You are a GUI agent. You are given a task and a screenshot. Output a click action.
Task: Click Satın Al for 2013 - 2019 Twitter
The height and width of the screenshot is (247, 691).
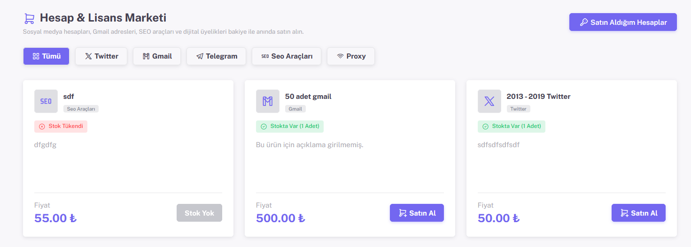click(638, 213)
